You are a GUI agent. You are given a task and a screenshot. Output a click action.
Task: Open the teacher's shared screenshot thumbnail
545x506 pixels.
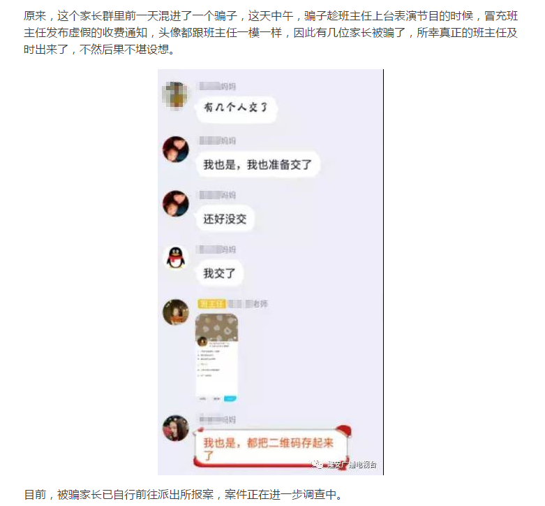(217, 358)
